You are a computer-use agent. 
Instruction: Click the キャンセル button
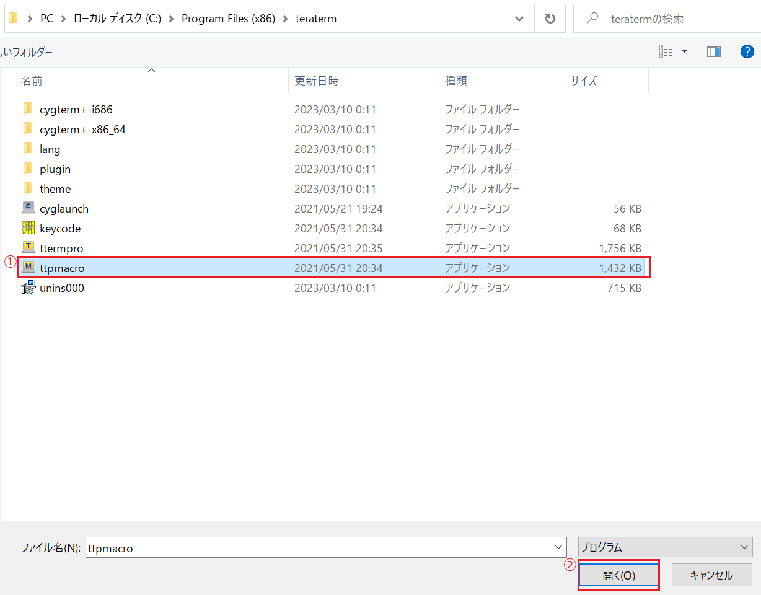(711, 575)
